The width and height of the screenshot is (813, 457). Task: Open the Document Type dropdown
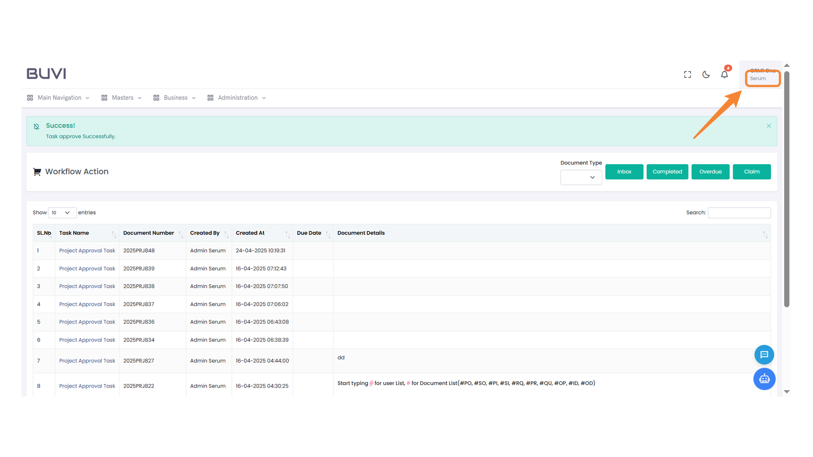pos(581,177)
